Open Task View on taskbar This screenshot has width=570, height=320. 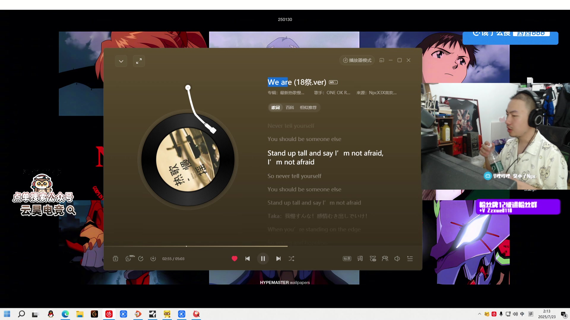click(36, 314)
